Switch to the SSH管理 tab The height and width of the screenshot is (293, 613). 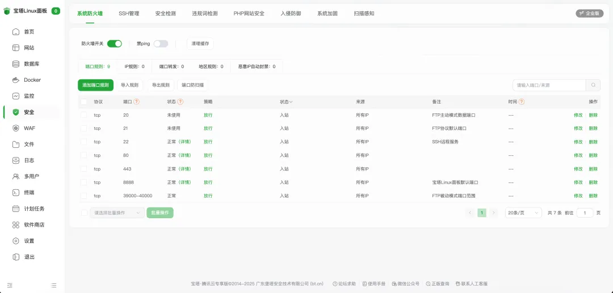129,13
